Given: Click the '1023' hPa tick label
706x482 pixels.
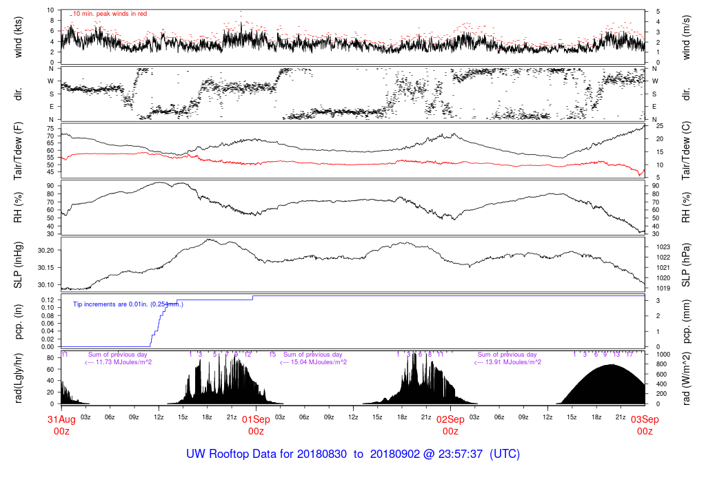Looking at the screenshot, I should pyautogui.click(x=663, y=247).
